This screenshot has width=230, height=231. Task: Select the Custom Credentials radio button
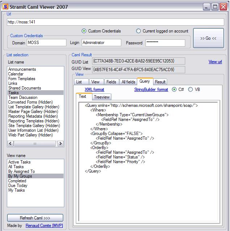(x=84, y=31)
